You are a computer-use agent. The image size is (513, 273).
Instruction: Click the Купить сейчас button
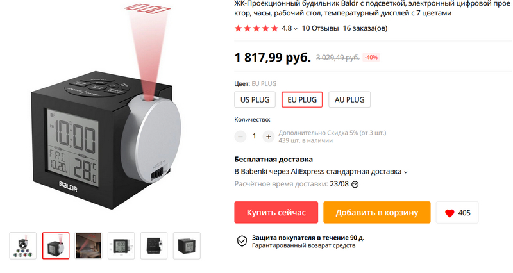pos(276,213)
